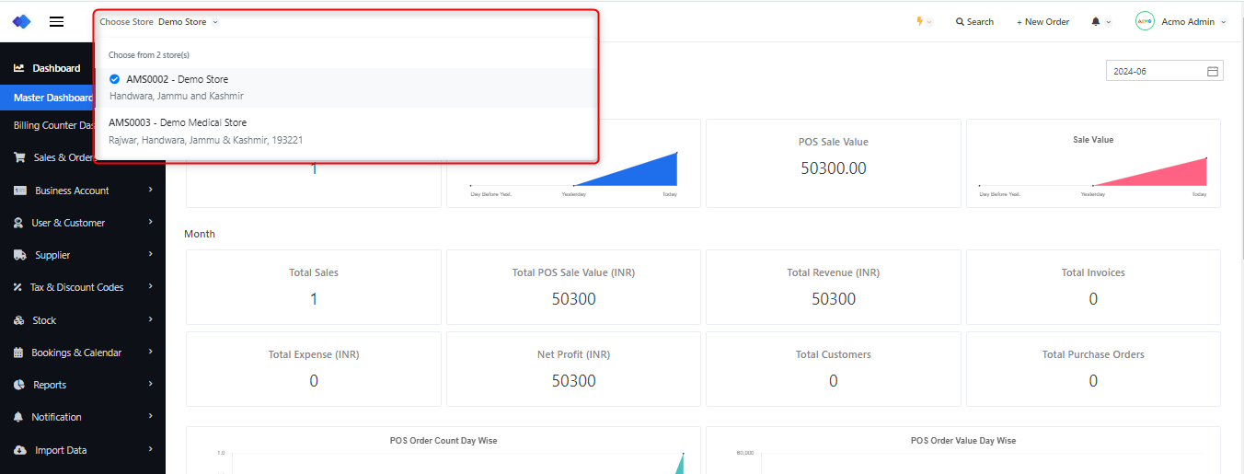This screenshot has height=474, width=1244.
Task: Click the Acmo Admin avatar icon
Action: 1145,21
